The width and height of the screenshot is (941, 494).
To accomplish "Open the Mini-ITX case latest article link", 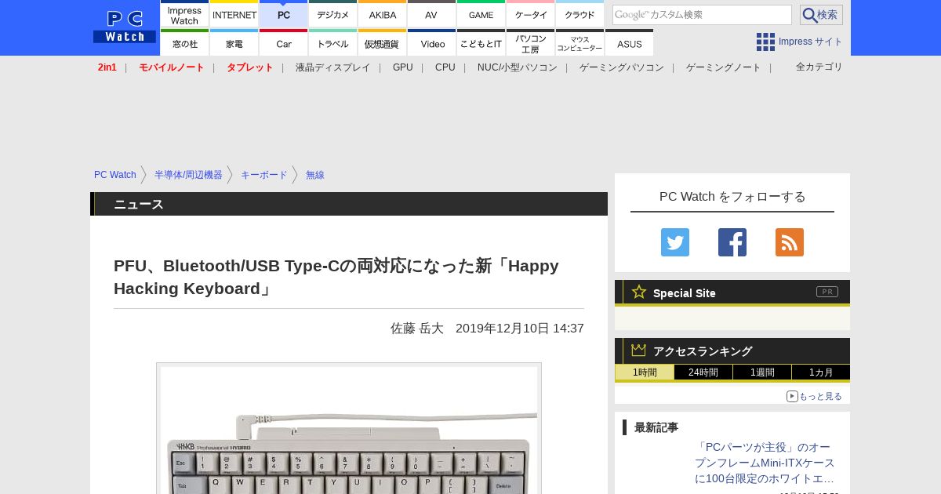I will 765,463.
